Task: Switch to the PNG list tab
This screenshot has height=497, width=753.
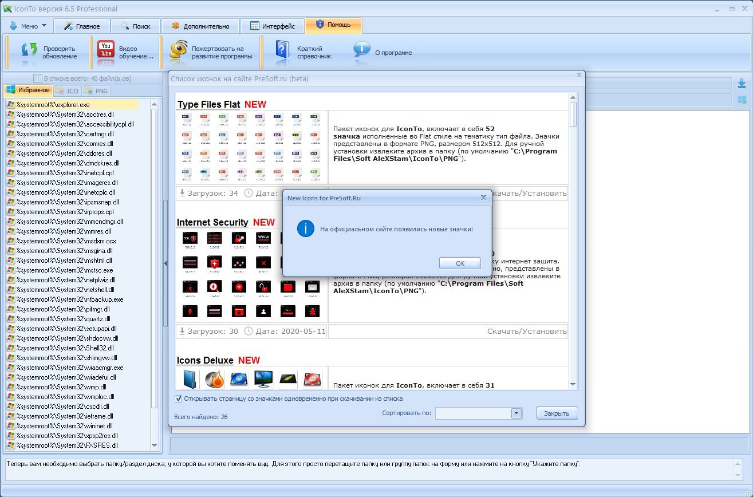Action: 96,90
